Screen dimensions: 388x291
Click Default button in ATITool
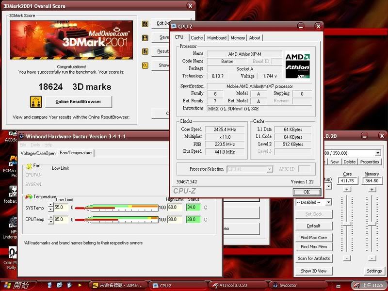pyautogui.click(x=314, y=226)
